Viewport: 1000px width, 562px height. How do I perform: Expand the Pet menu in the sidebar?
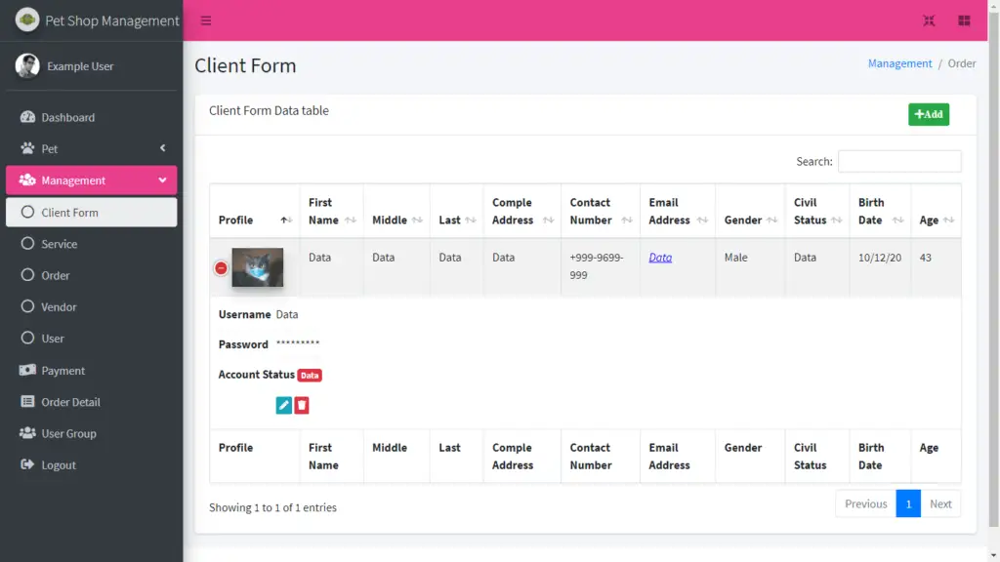click(x=45, y=148)
